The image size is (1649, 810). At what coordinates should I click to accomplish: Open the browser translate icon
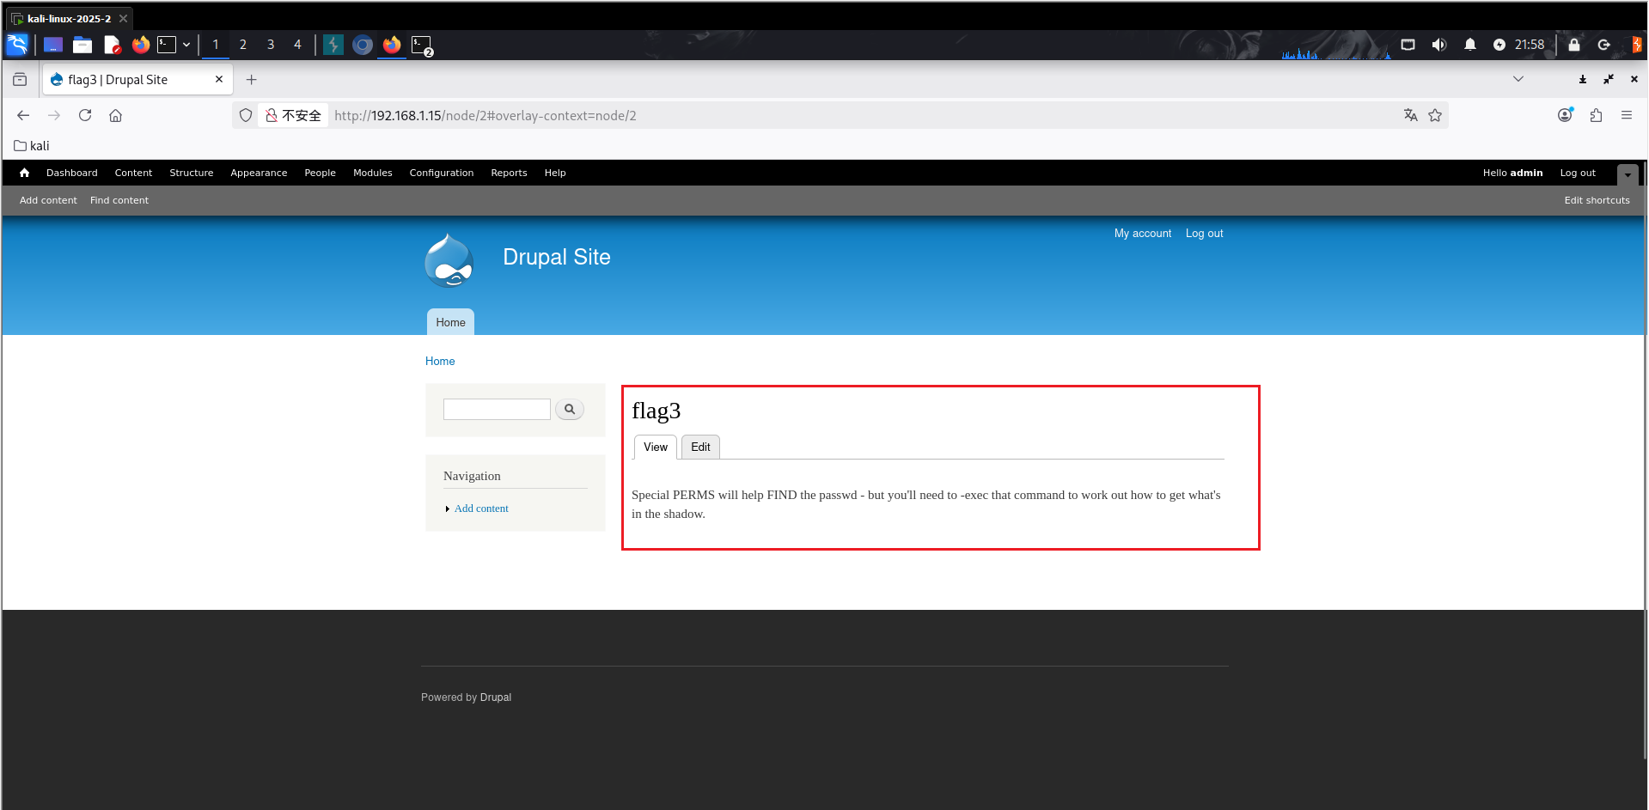(1410, 115)
